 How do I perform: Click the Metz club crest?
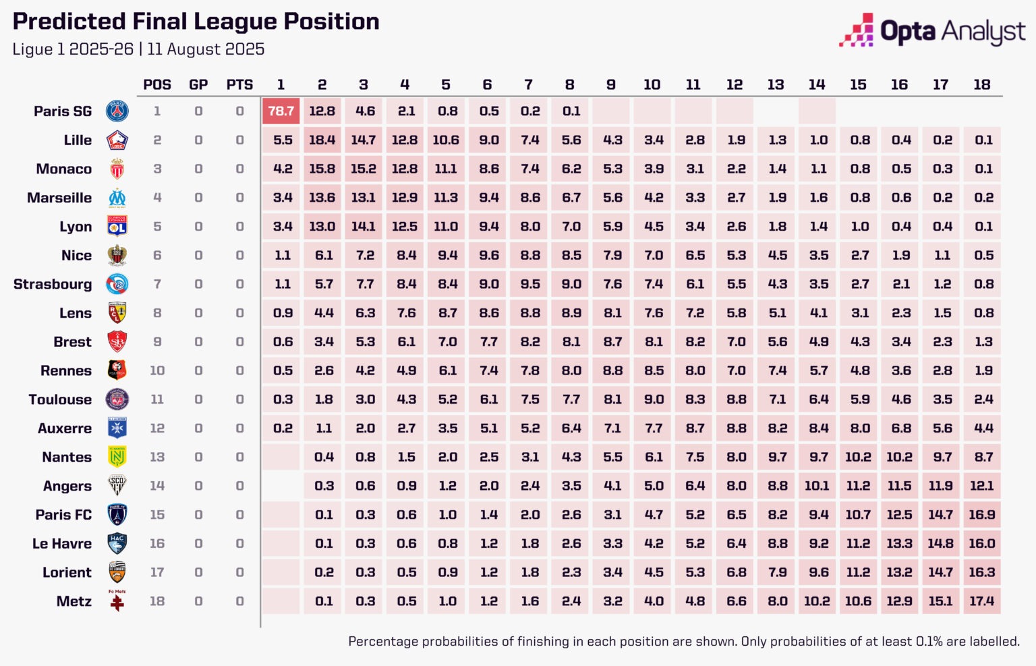pos(117,601)
